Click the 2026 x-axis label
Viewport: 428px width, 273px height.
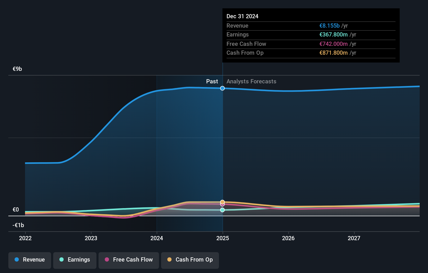(x=288, y=238)
